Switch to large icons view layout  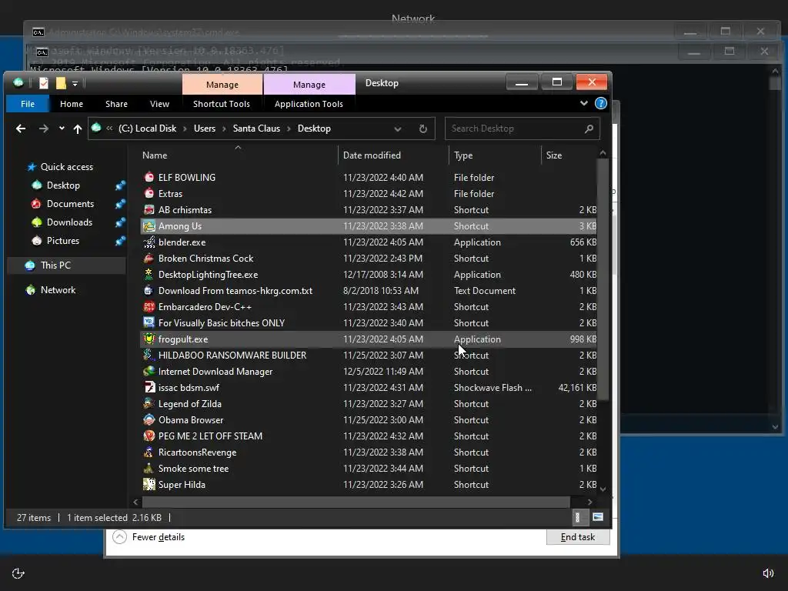tap(598, 517)
